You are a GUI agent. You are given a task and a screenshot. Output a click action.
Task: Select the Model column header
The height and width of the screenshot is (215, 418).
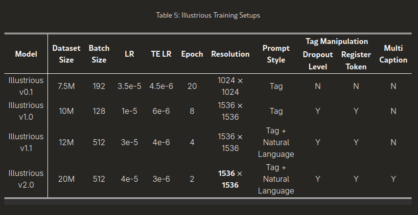[x=26, y=54]
